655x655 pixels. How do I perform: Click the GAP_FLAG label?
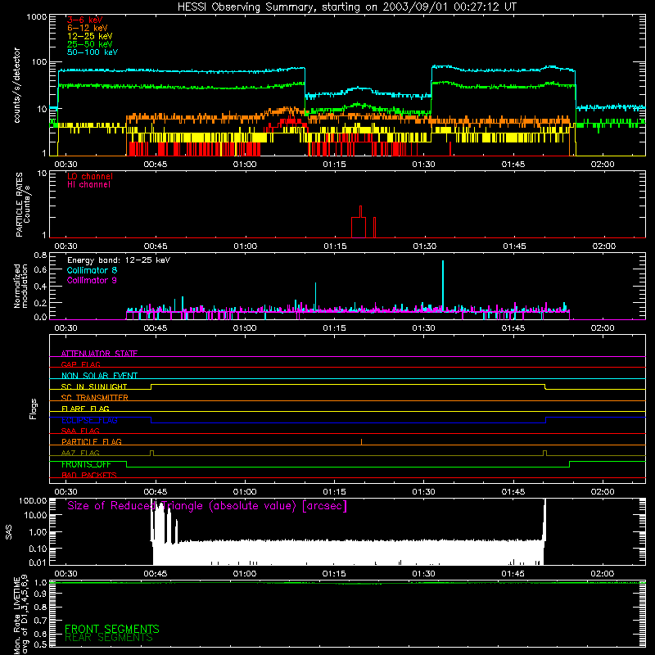[80, 364]
